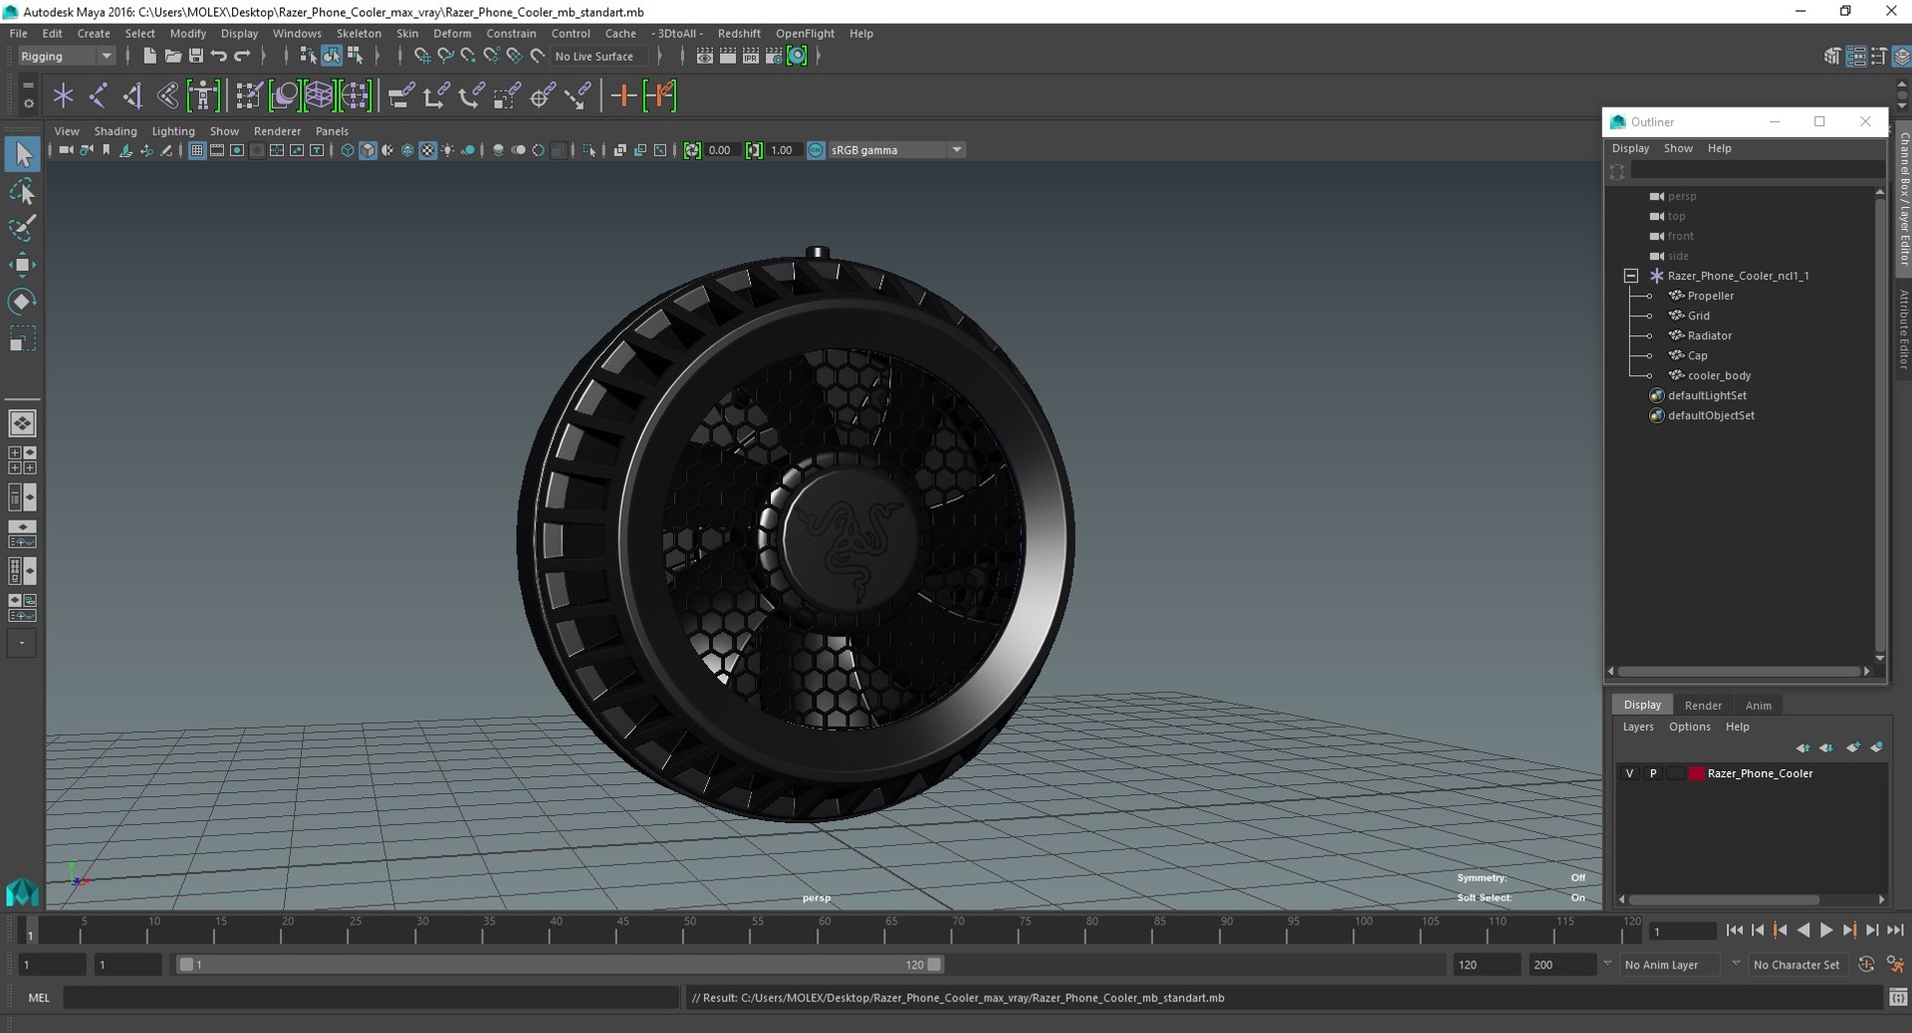Step to the next key
The image size is (1912, 1033).
pos(1849,930)
